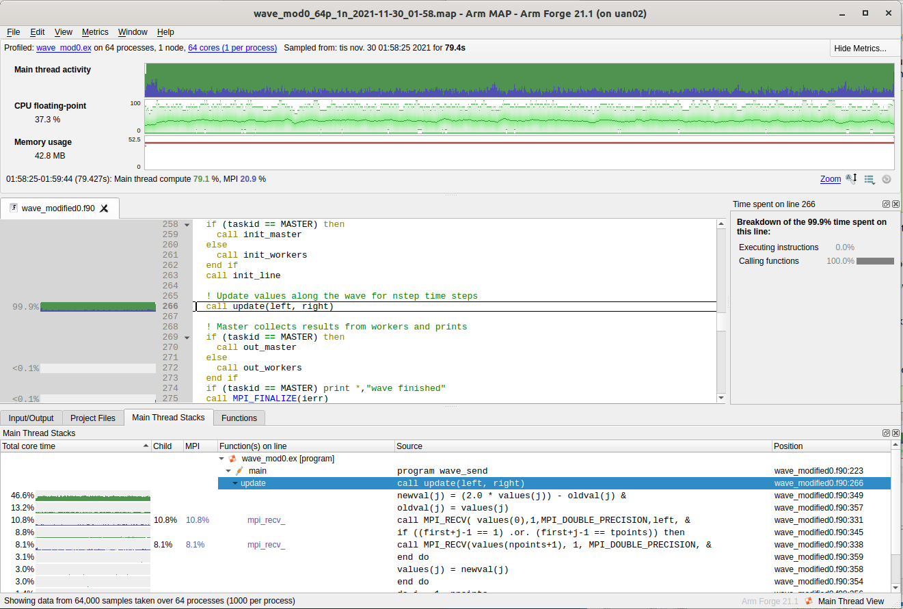Screen dimensions: 903x609
Task: Undock the 'Time spent on line 266' panel
Action: click(886, 204)
